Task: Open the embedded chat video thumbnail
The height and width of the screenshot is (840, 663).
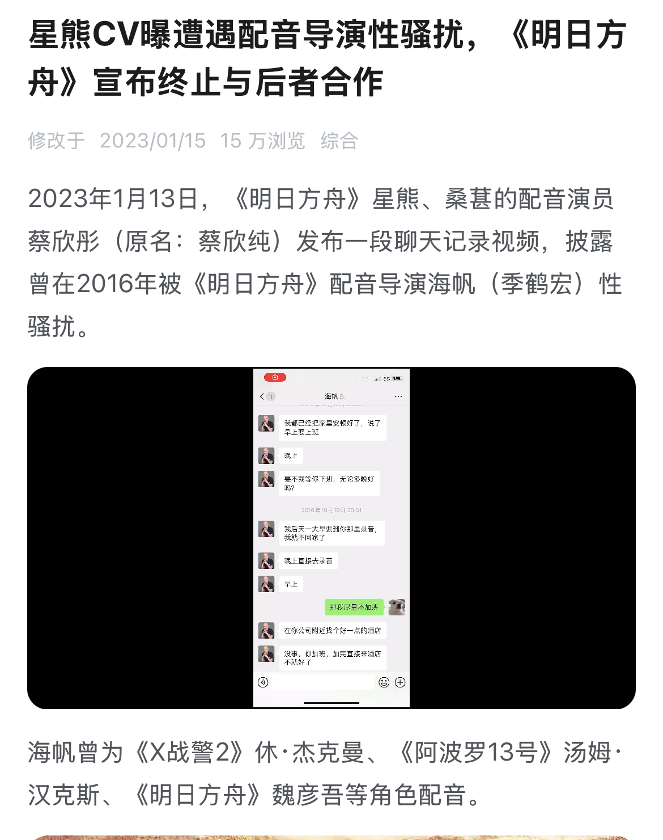Action: tap(331, 538)
